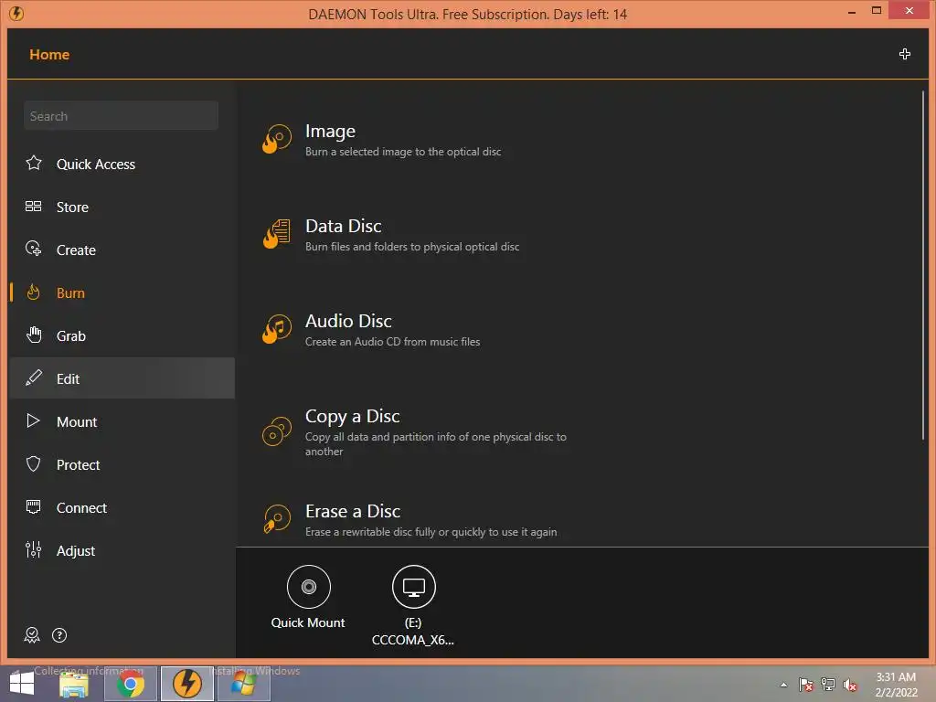Launch Google Chrome from taskbar
936x702 pixels.
tap(130, 684)
